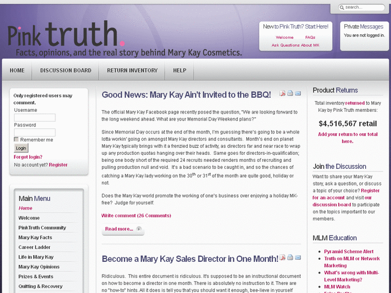The image size is (391, 293).
Task: Select Prizes & Events menu item
Action: [36, 276]
